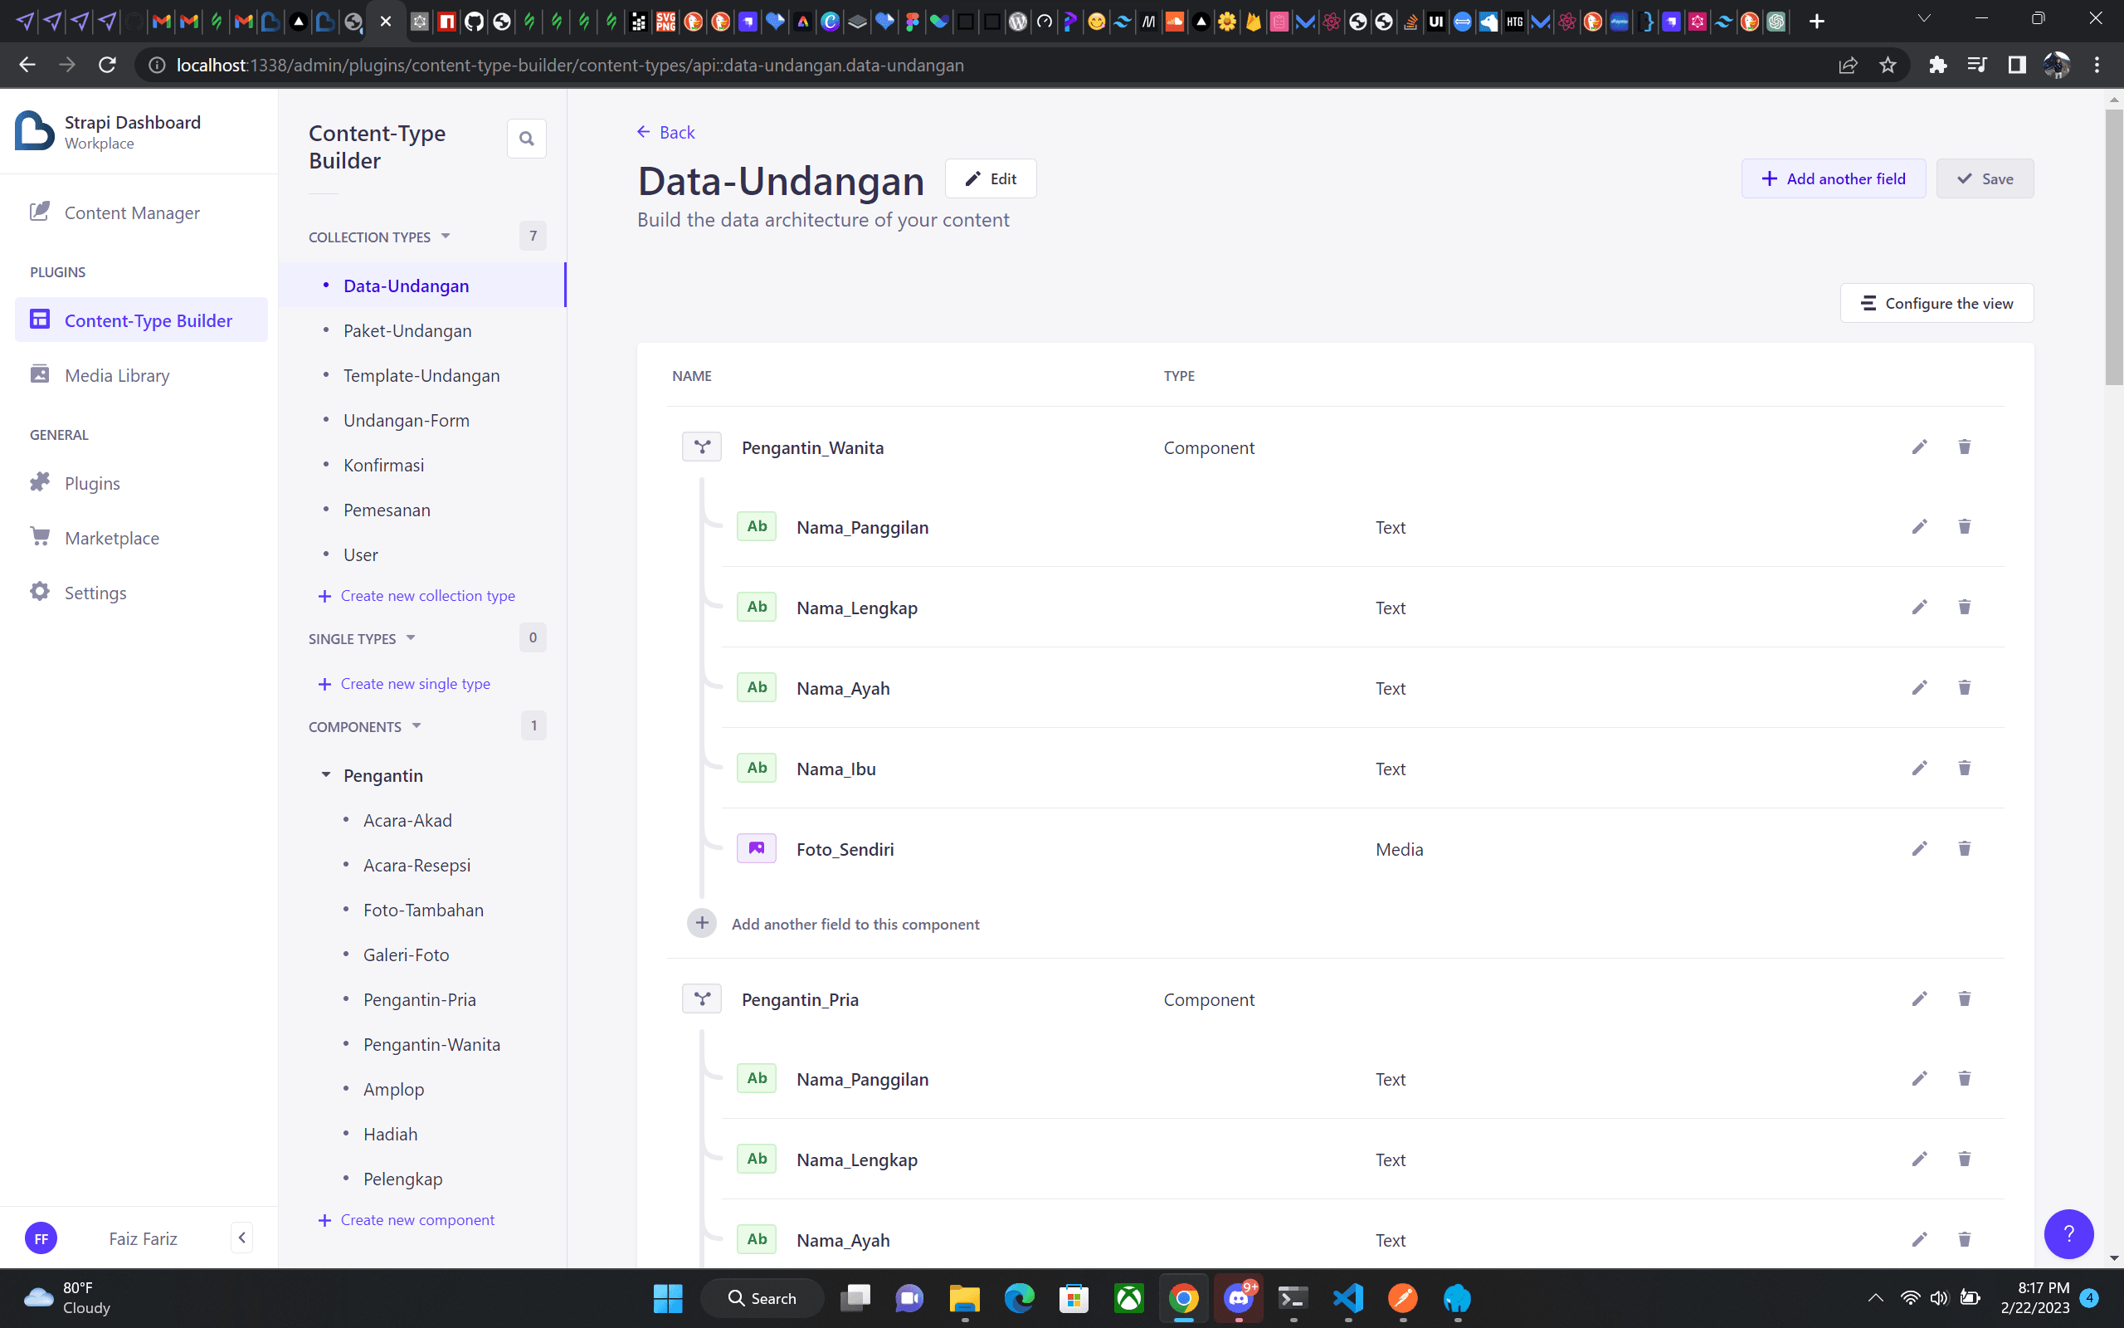Click the taskbar Search box
This screenshot has height=1328, width=2124.
coord(762,1298)
